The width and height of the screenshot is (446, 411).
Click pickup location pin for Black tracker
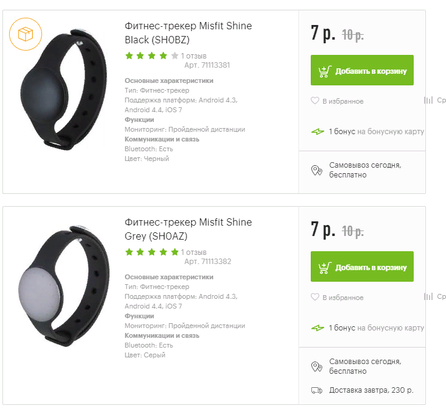pyautogui.click(x=317, y=170)
